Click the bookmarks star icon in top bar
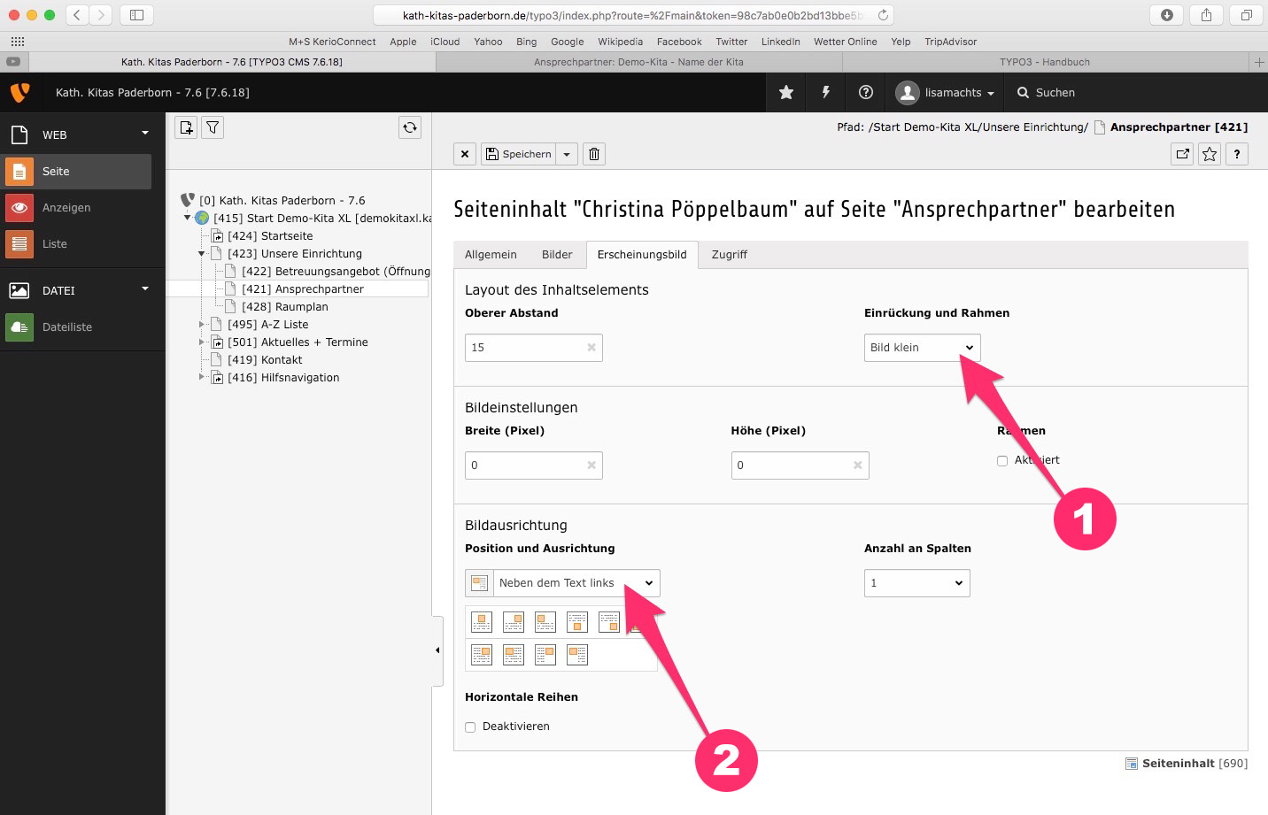 pyautogui.click(x=785, y=92)
